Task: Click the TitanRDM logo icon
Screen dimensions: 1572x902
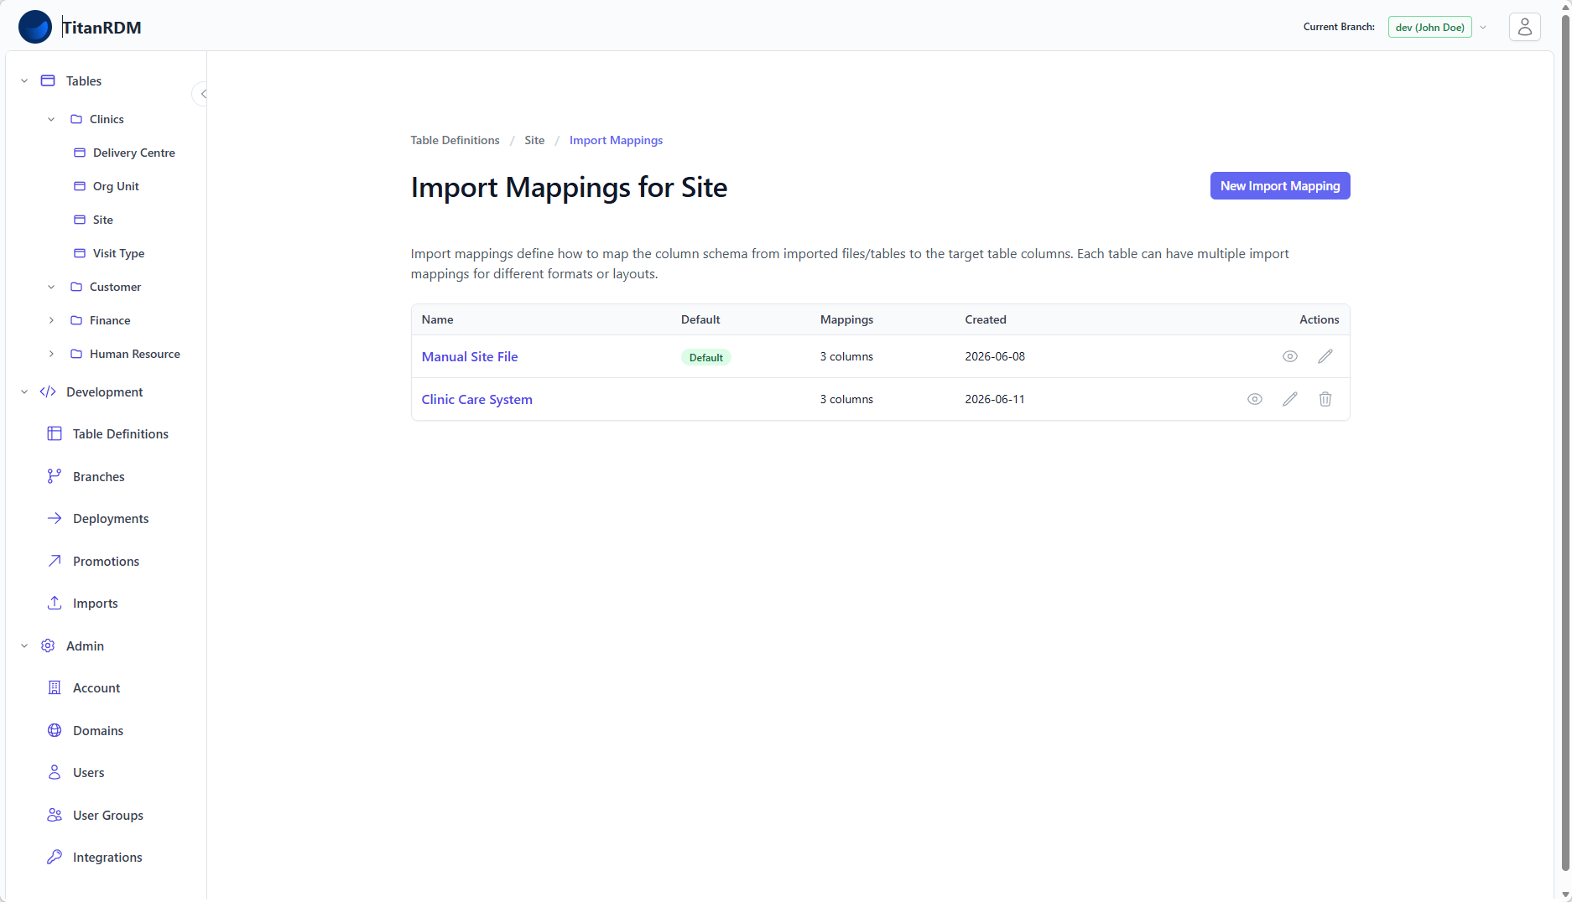Action: coord(35,27)
